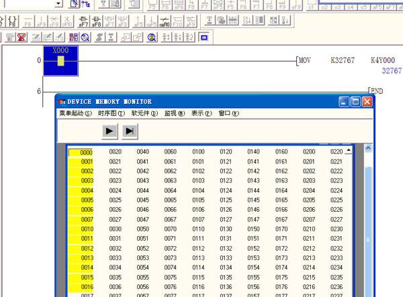
Task: Toggle device 0020 in the monitor grid
Action: point(115,152)
